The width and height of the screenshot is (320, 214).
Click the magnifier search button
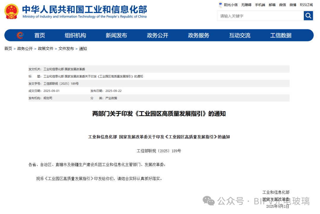pyautogui.click(x=308, y=16)
